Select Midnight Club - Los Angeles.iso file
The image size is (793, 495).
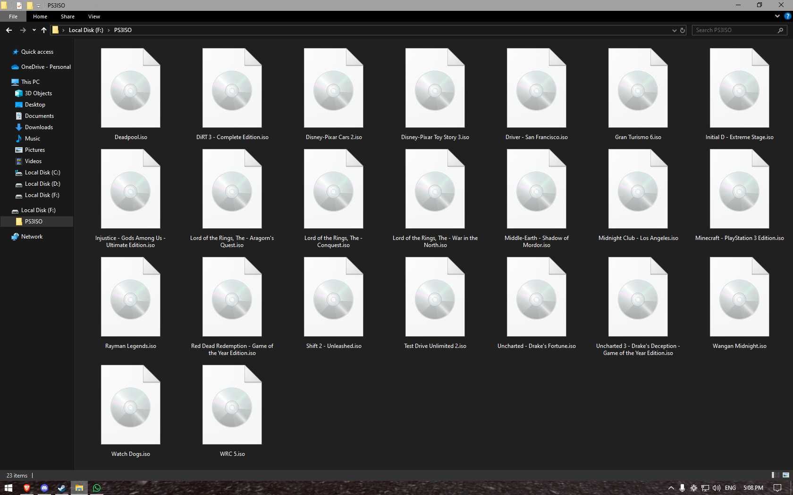(x=638, y=189)
